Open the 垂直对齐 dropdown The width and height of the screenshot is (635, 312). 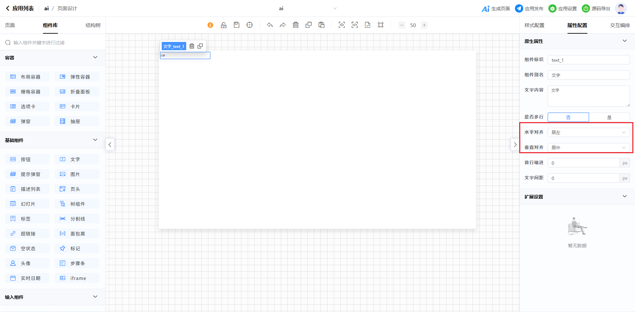point(589,148)
